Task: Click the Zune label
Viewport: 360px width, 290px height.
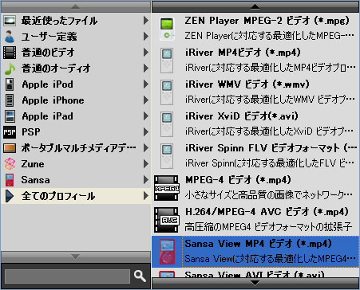Action: pyautogui.click(x=33, y=164)
